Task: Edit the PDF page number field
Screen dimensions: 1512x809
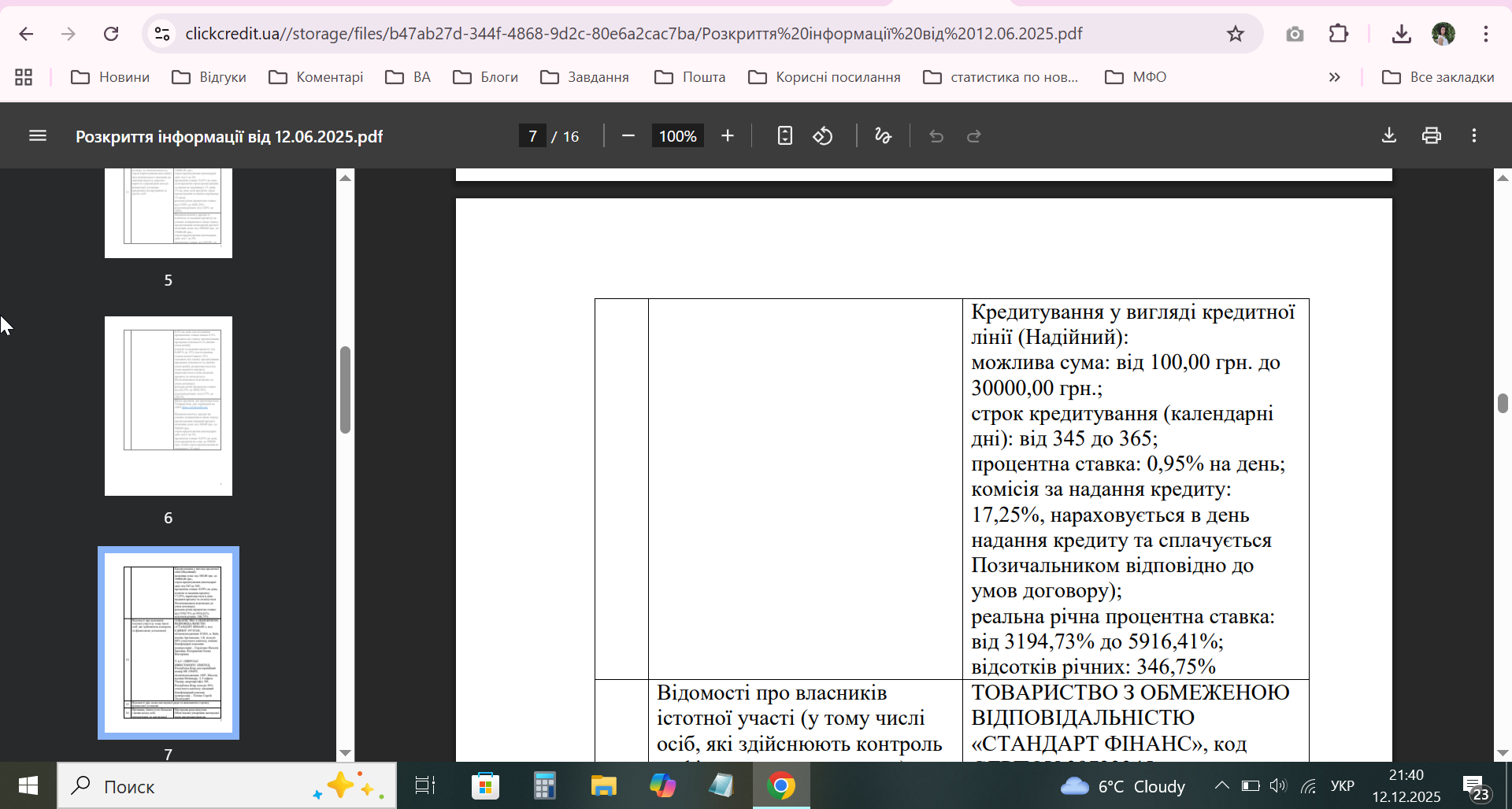Action: (x=533, y=136)
